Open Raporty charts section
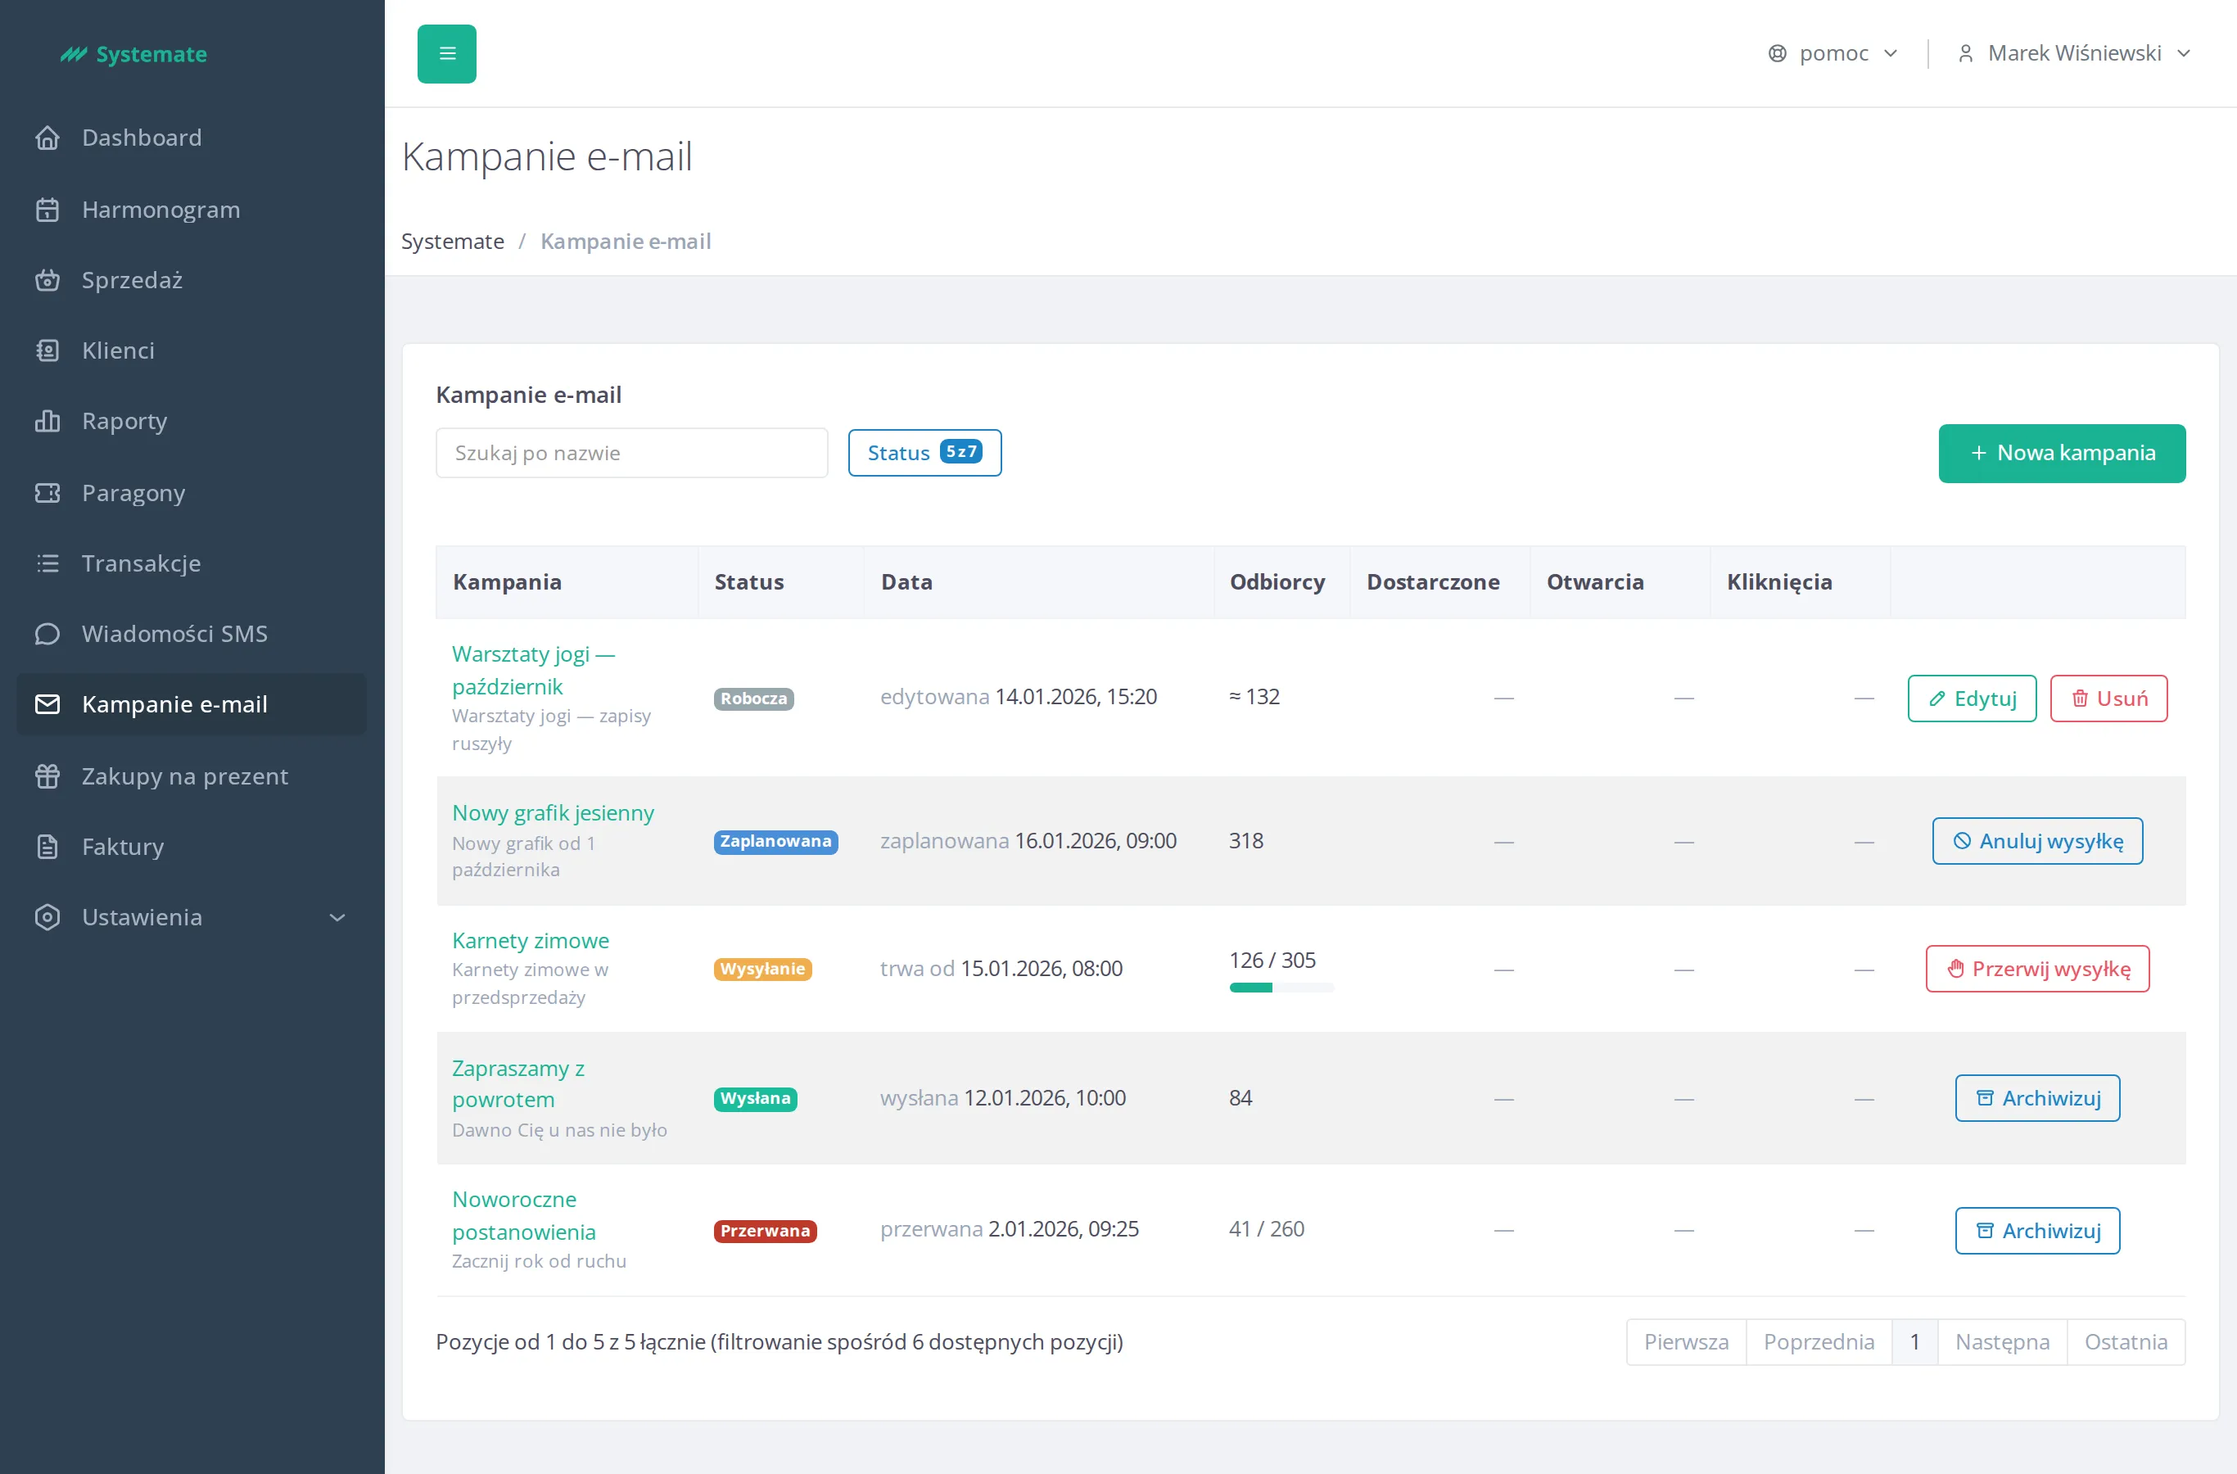The height and width of the screenshot is (1474, 2237). pos(192,420)
